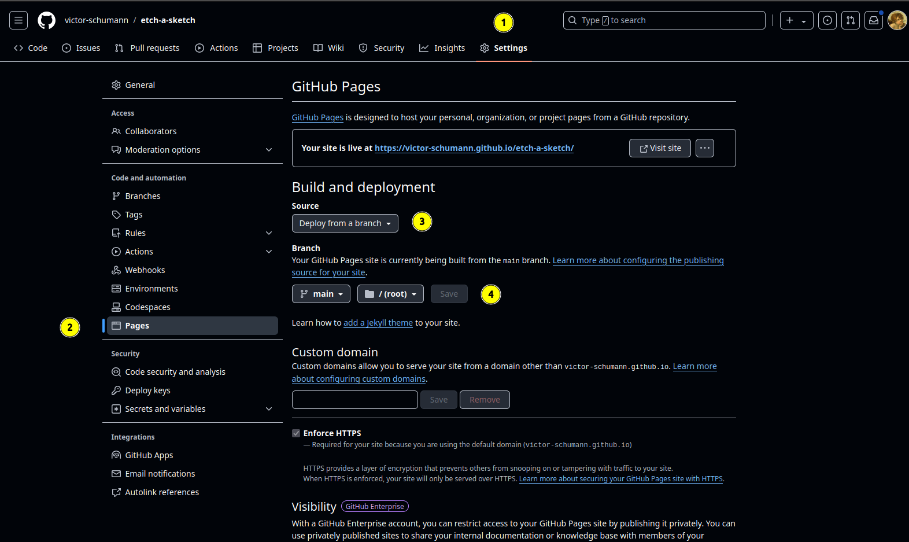Go to the Actions repository tab
The height and width of the screenshot is (542, 909).
[x=216, y=48]
